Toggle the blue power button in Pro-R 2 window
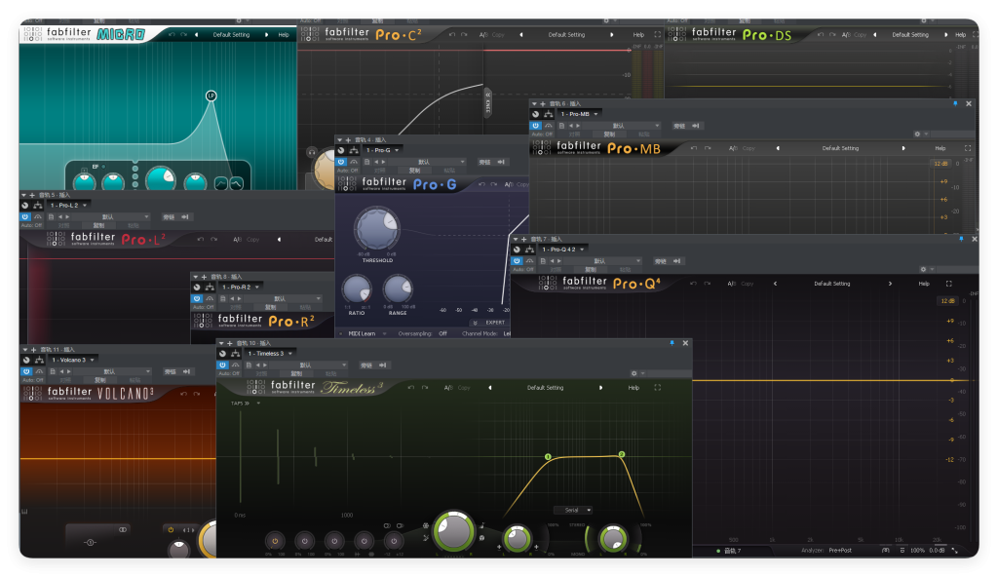 point(197,298)
